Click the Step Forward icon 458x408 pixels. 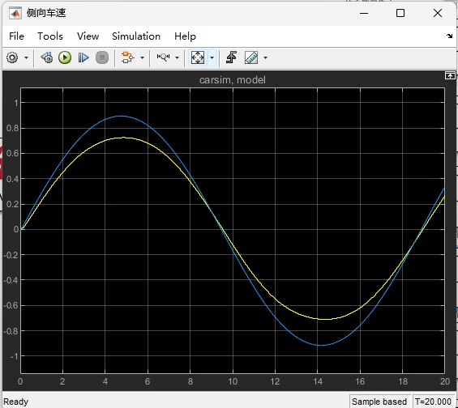pyautogui.click(x=83, y=57)
